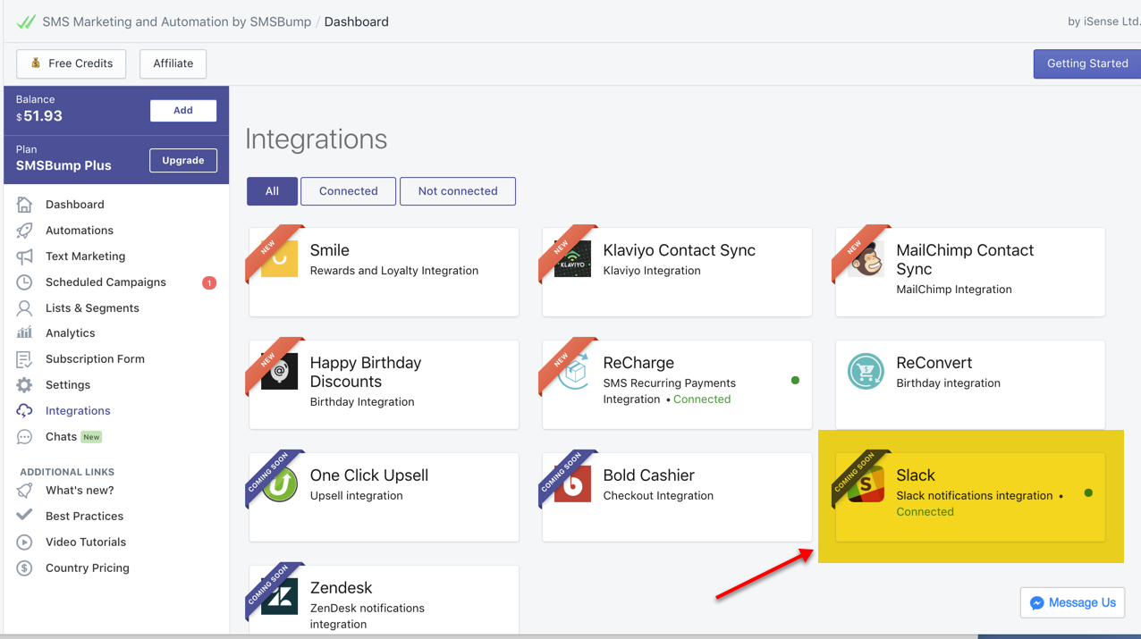The image size is (1141, 639).
Task: Click the What's new rocket icon
Action: click(x=24, y=491)
